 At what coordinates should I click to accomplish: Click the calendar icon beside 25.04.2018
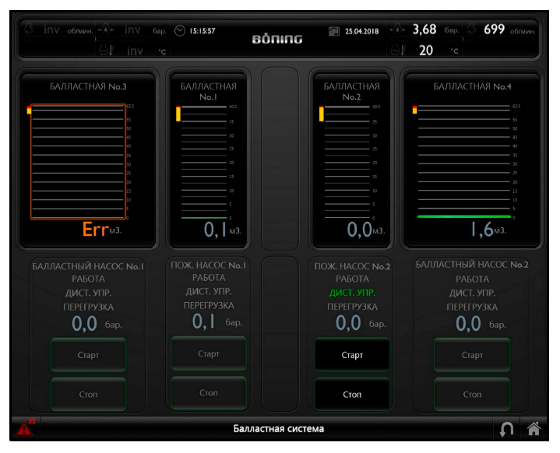point(334,31)
